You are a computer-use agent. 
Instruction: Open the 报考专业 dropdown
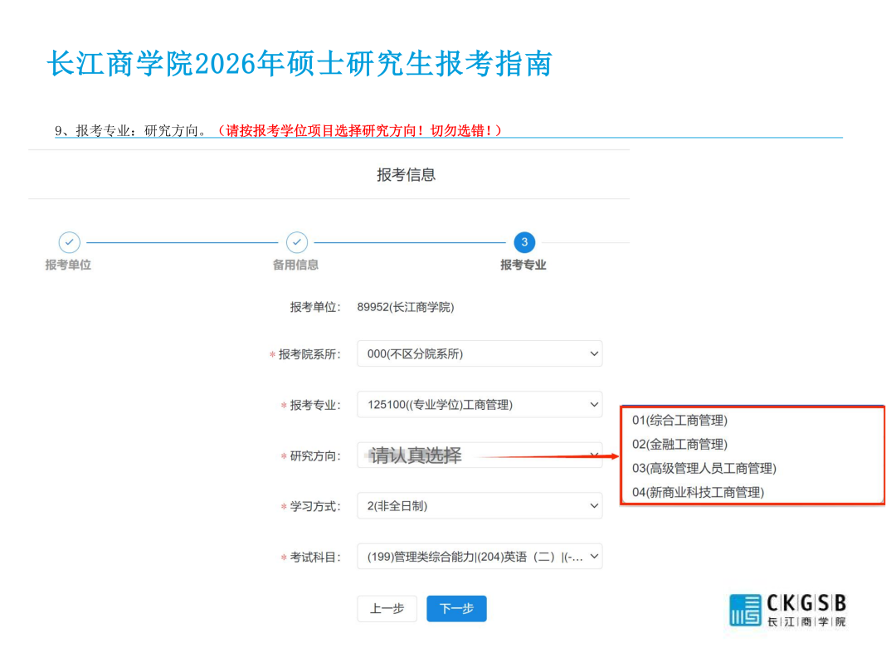tap(480, 405)
